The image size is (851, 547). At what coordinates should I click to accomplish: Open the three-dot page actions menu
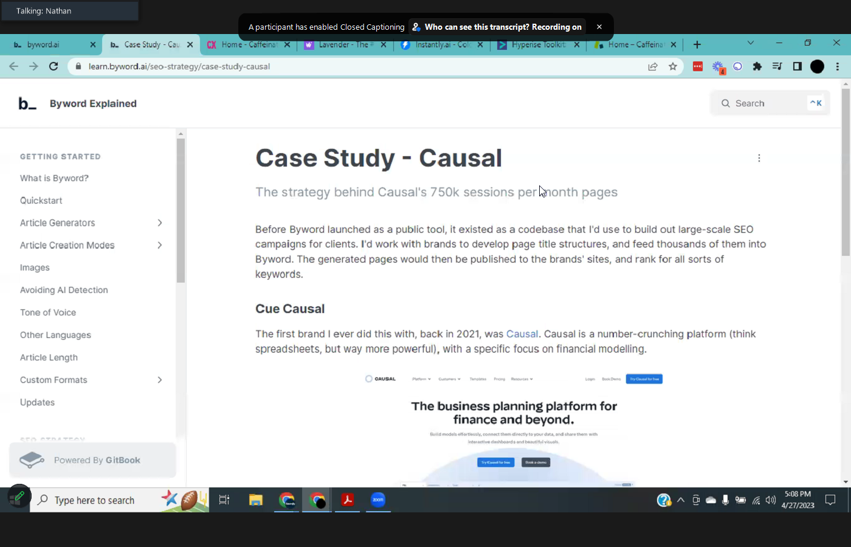[x=759, y=158]
